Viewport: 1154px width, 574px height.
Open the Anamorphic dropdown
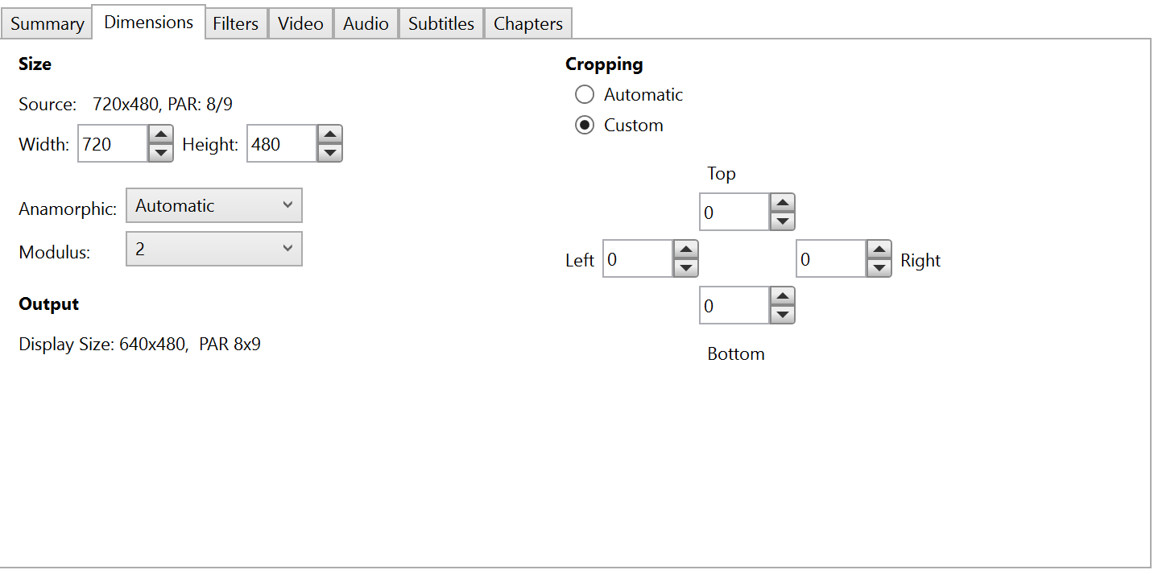[214, 206]
